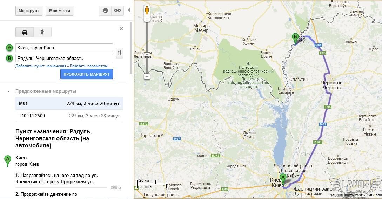Select the walking mode icon
This screenshot has width=382, height=199.
click(x=42, y=32)
